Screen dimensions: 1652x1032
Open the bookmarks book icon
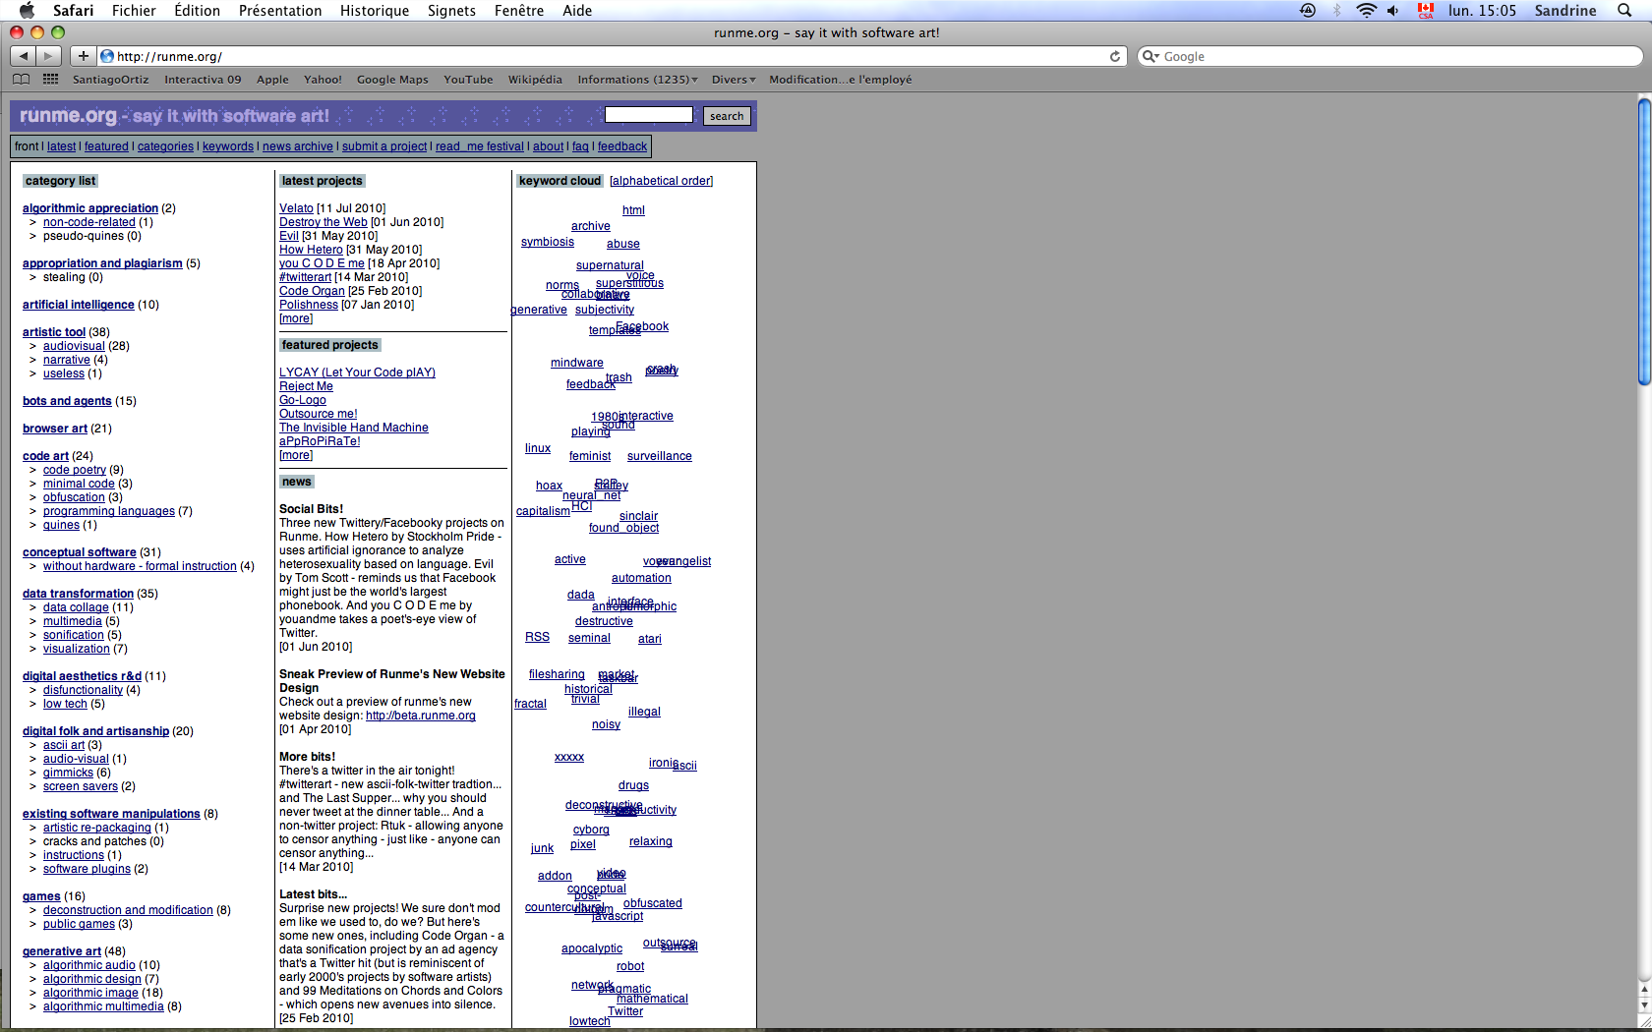(21, 80)
